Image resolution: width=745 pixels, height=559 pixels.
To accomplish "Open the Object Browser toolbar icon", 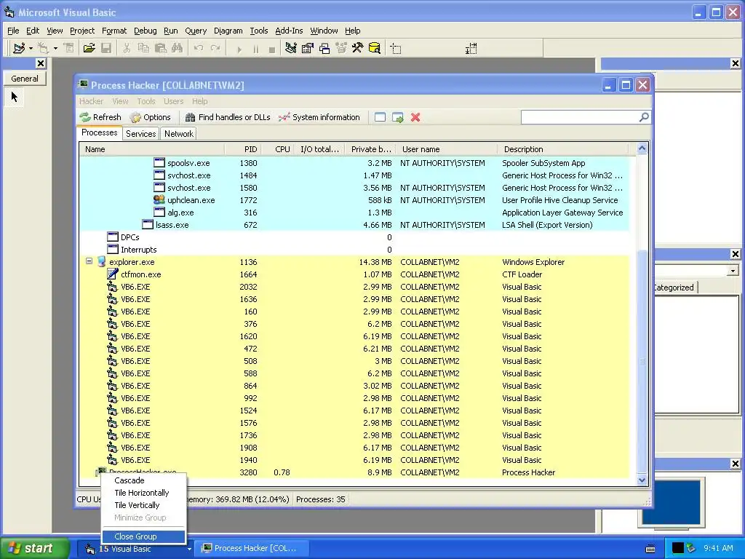I will coord(341,48).
